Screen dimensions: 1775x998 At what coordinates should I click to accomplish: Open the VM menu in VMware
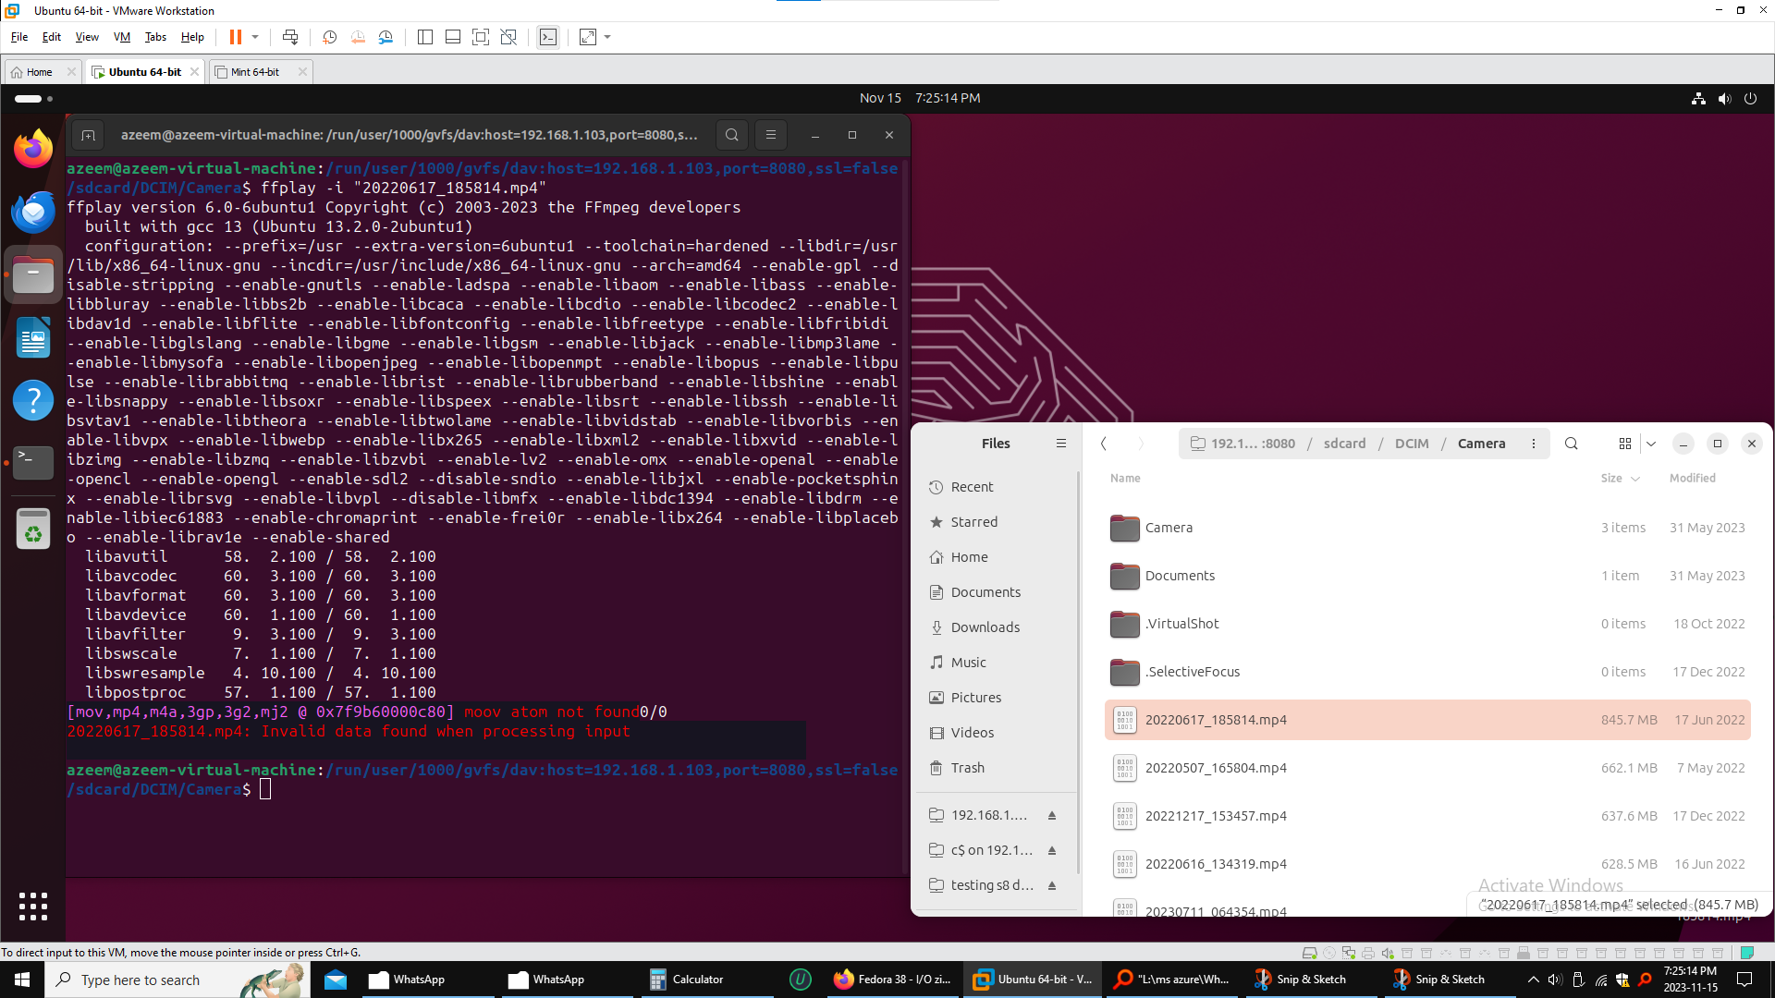click(x=121, y=37)
